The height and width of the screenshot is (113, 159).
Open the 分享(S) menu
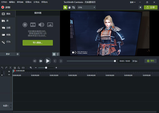36,2
